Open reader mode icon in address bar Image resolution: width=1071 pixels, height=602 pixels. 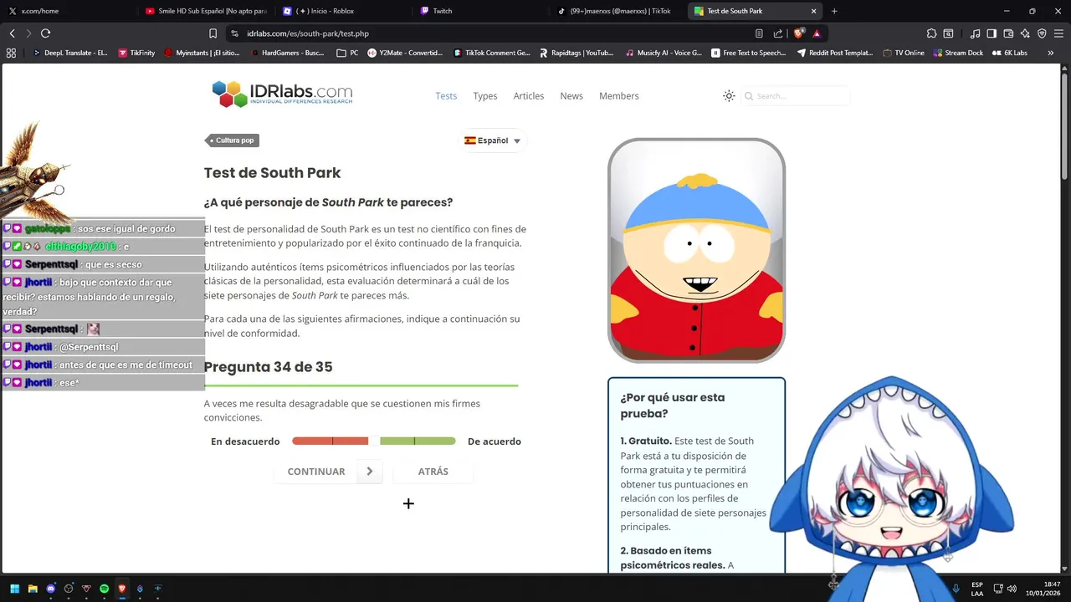[x=759, y=33]
